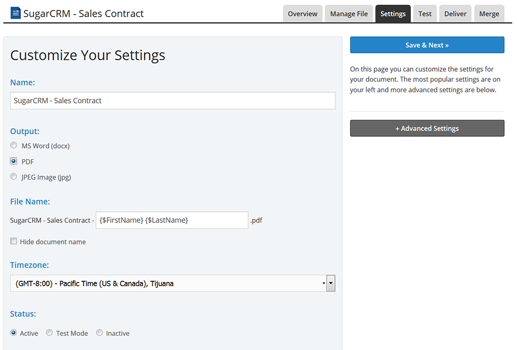Switch to the Manage File tab
The height and width of the screenshot is (350, 517).
pos(349,14)
